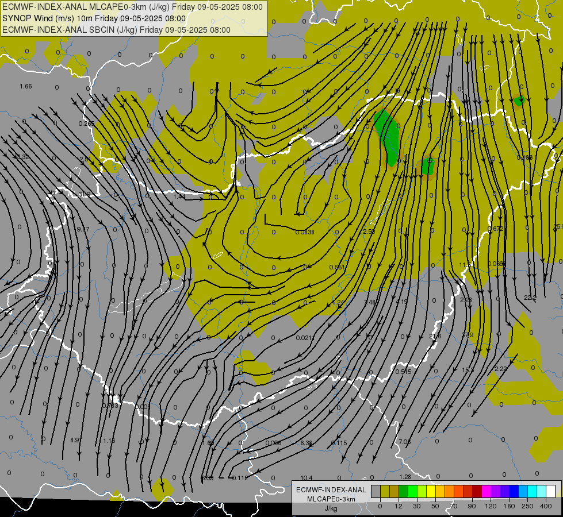Click the legend tick label 120

pos(491,506)
